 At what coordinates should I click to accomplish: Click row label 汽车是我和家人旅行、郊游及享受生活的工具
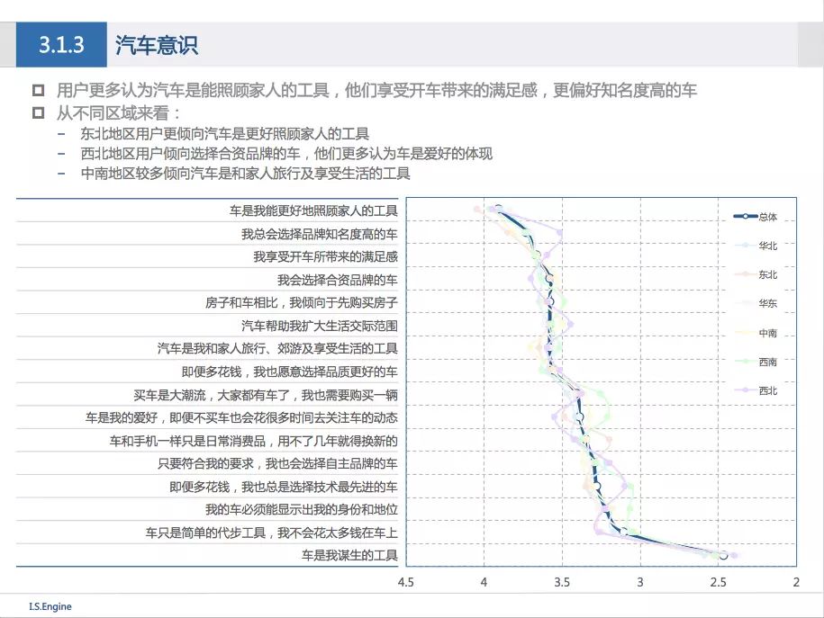[x=277, y=349]
